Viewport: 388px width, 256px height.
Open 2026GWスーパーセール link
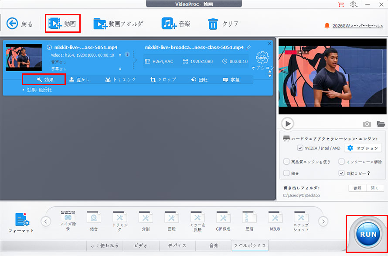(357, 26)
